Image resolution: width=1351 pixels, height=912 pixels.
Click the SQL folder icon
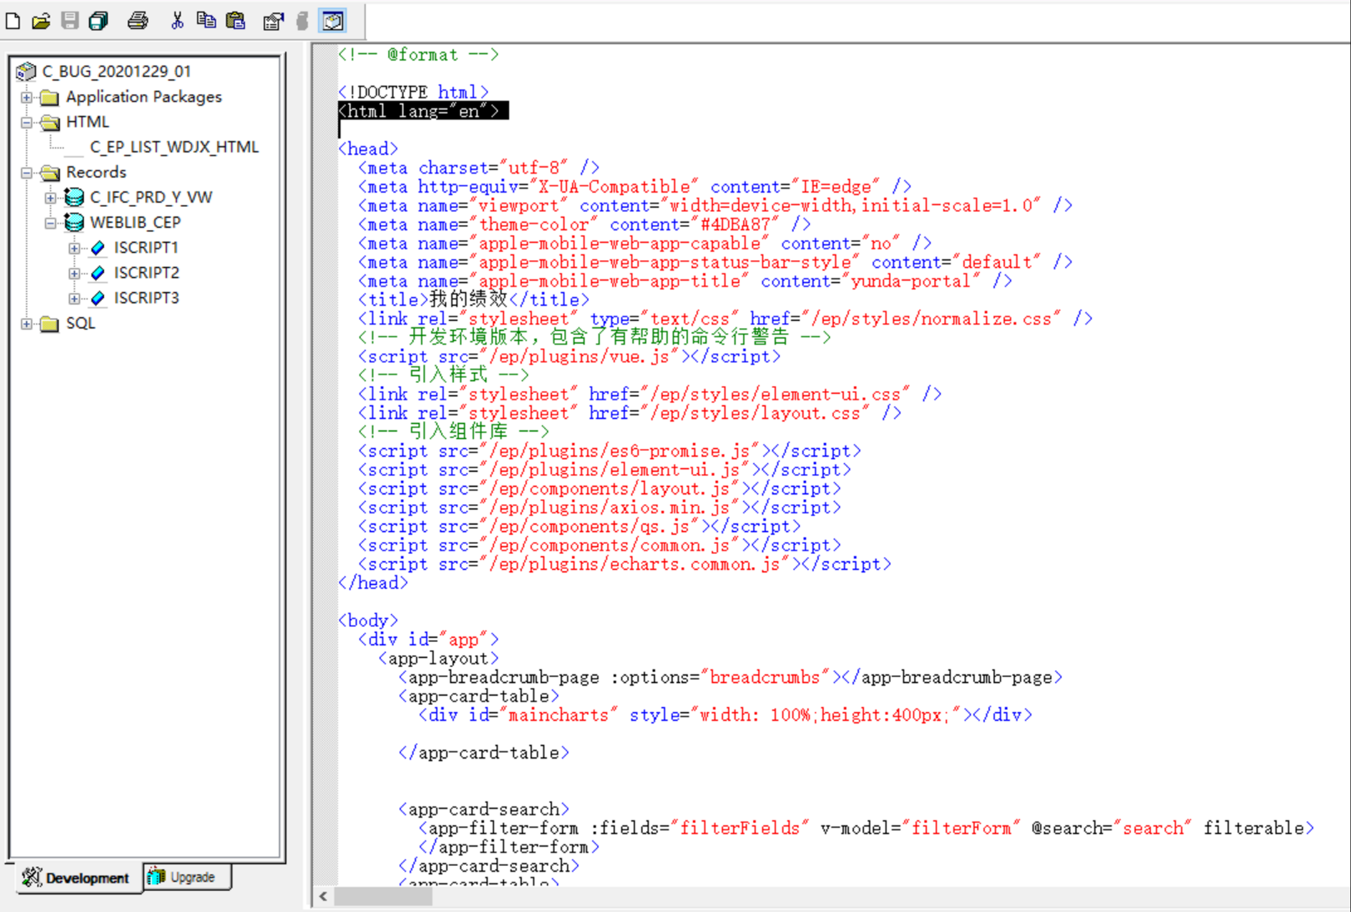49,324
